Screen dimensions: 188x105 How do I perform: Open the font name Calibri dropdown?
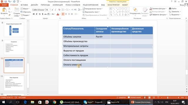(45, 10)
